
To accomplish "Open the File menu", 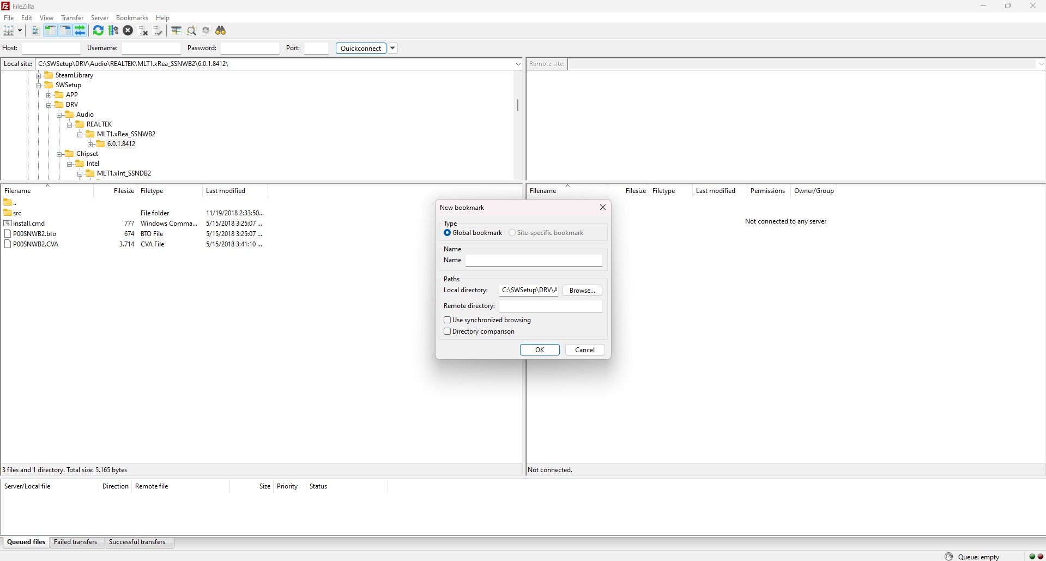I will pyautogui.click(x=9, y=18).
